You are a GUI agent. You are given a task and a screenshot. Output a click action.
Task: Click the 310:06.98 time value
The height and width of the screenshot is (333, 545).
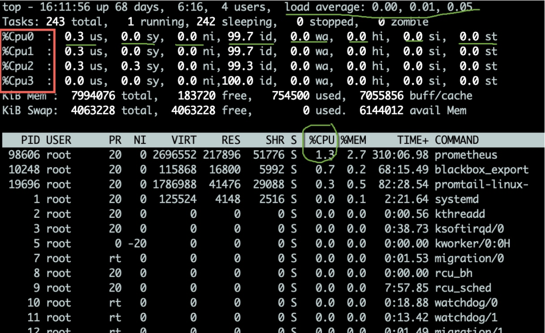point(400,155)
